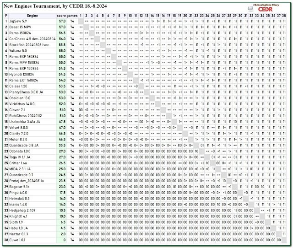293x248 pixels.
Task: Click opponent column header 1
Action: (x=81, y=16)
